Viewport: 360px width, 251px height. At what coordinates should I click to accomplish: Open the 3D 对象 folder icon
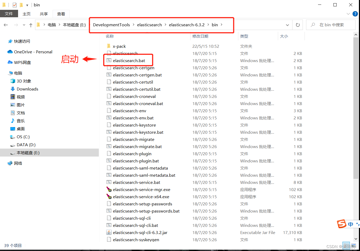(13, 81)
